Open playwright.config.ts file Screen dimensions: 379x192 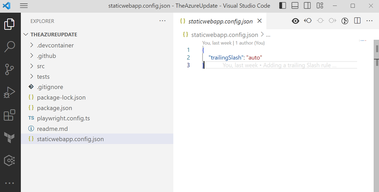[x=97, y=118]
